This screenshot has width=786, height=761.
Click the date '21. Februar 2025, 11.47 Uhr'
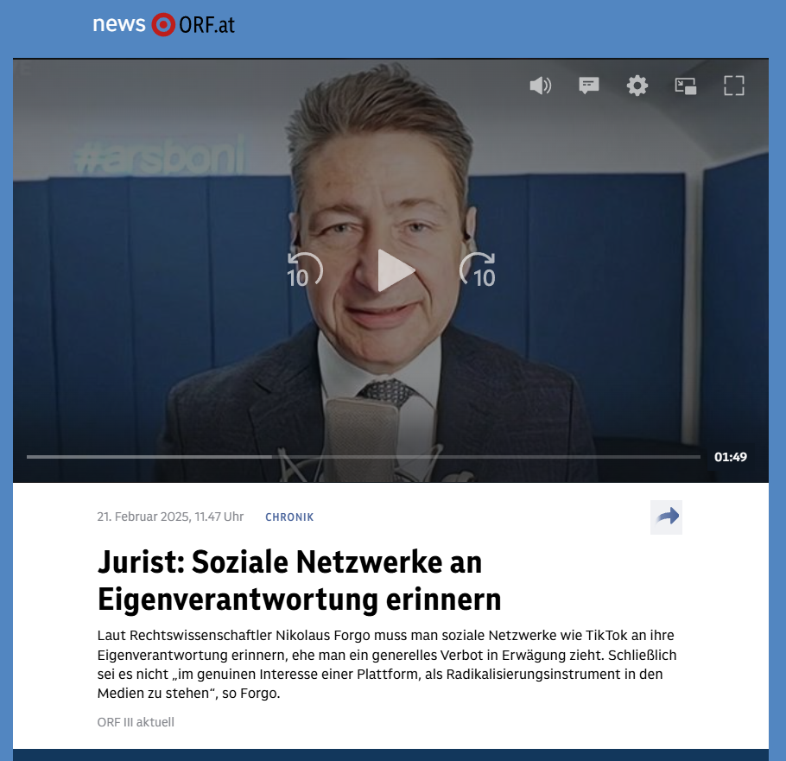[x=170, y=517]
